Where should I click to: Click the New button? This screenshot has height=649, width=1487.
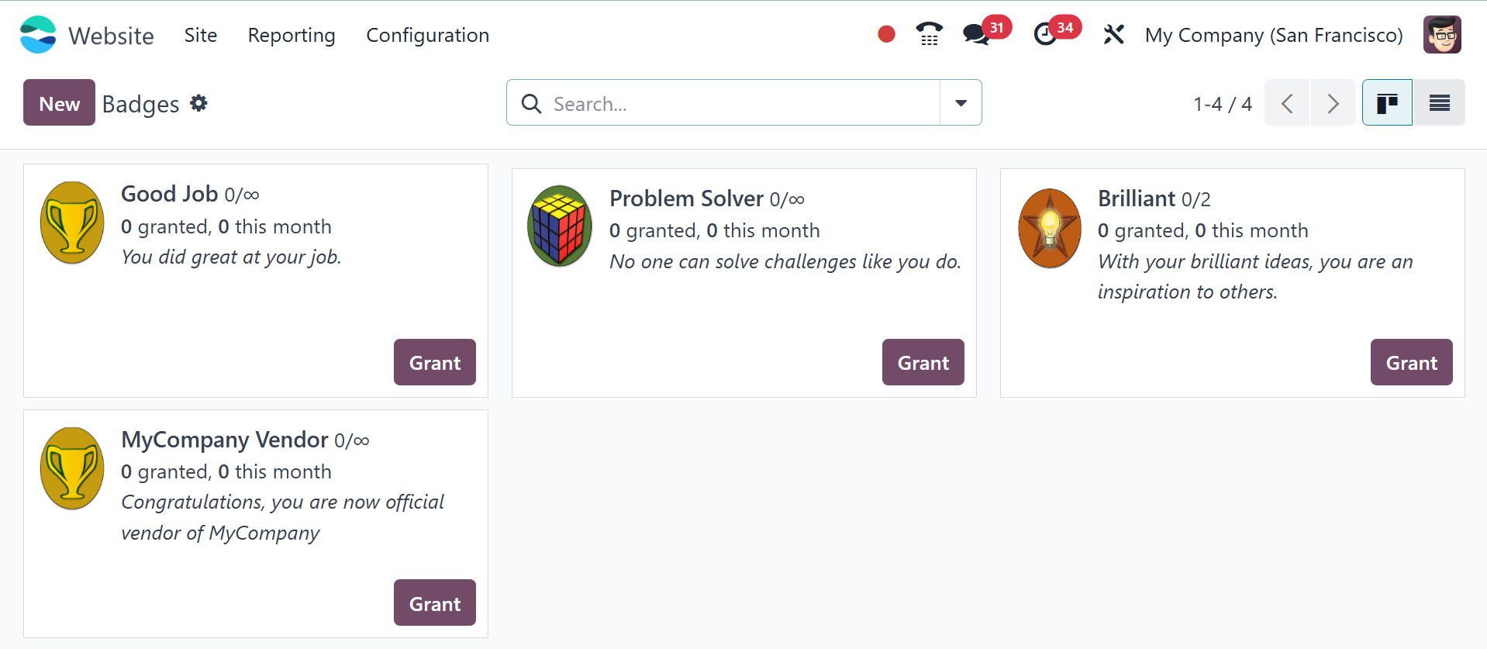tap(59, 102)
